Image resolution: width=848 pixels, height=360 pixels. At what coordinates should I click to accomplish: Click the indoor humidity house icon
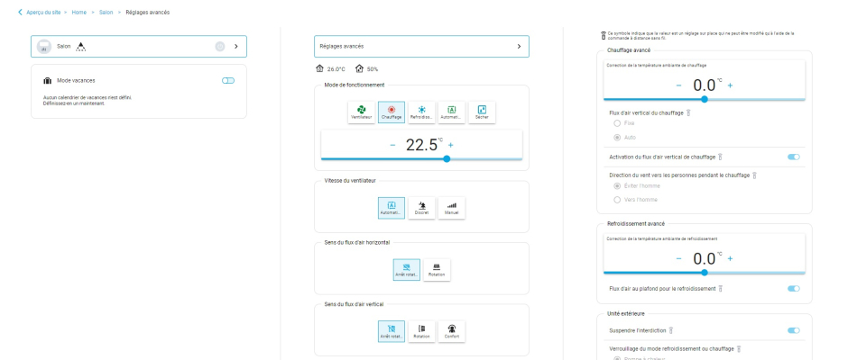360,68
